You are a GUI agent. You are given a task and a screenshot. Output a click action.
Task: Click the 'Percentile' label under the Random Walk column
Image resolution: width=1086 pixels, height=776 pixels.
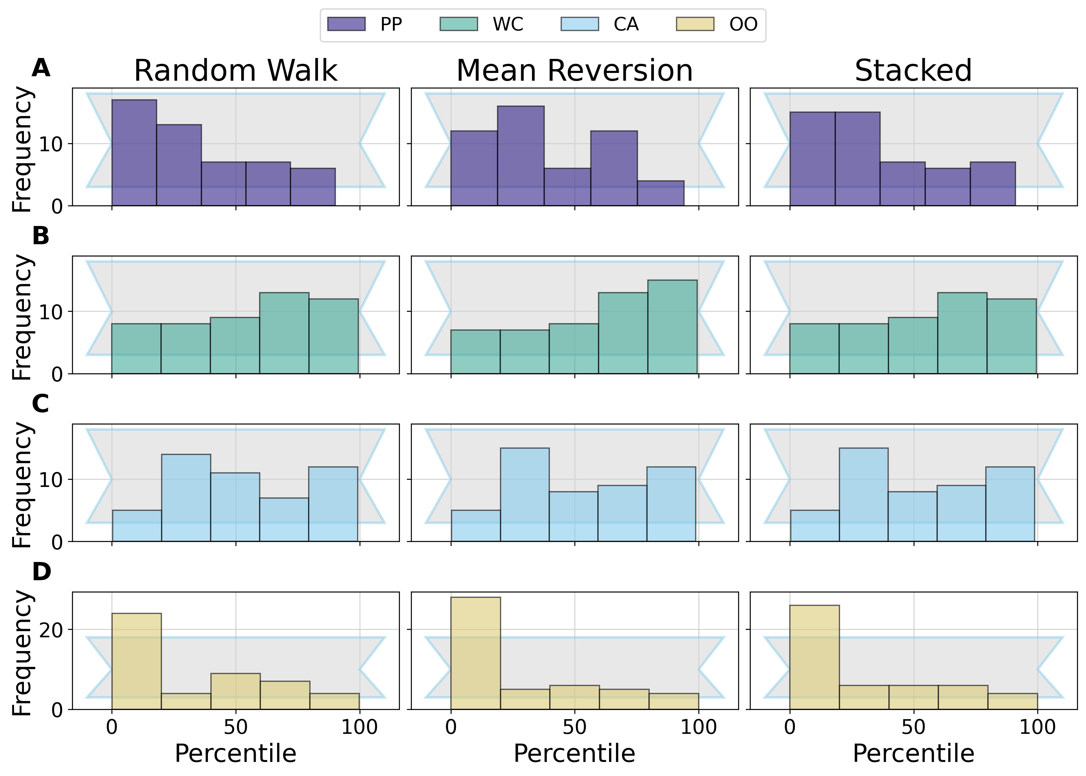[x=235, y=754]
